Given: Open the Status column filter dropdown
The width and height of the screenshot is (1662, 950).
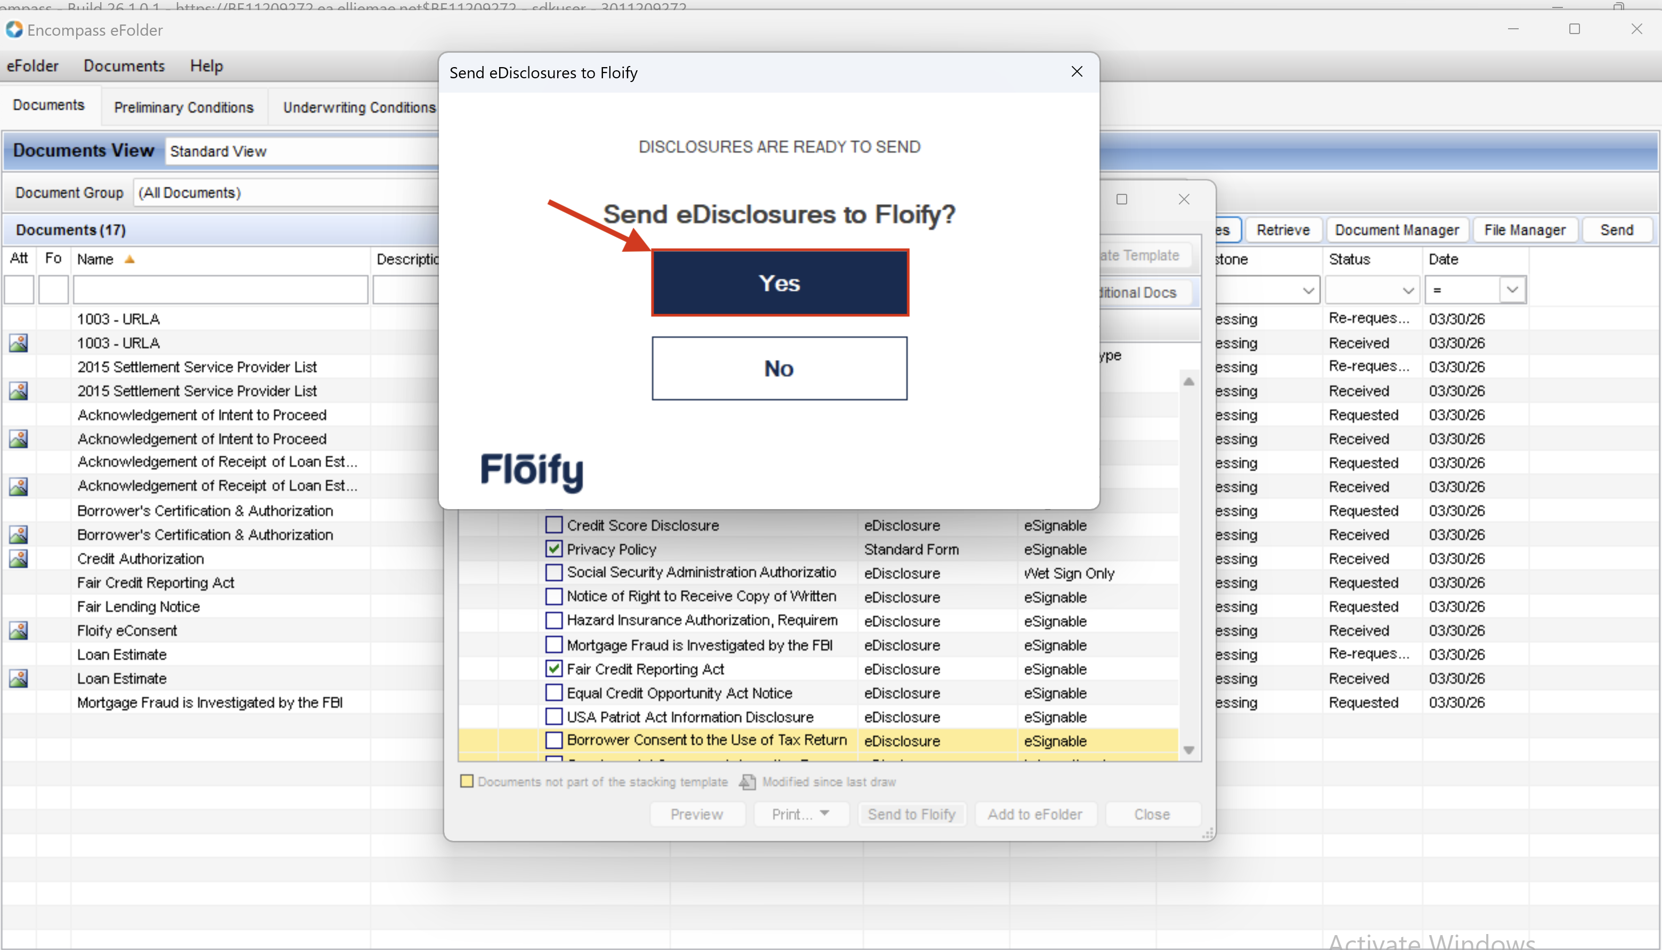Looking at the screenshot, I should coord(1407,290).
